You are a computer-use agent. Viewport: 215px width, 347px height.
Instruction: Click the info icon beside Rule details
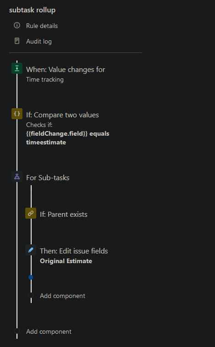[17, 26]
